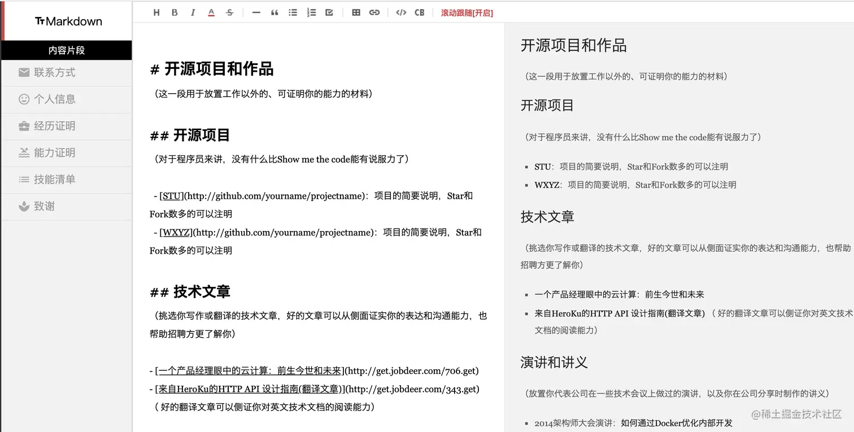Click the preview heading 演讲和讲义
The height and width of the screenshot is (432, 854).
point(554,362)
